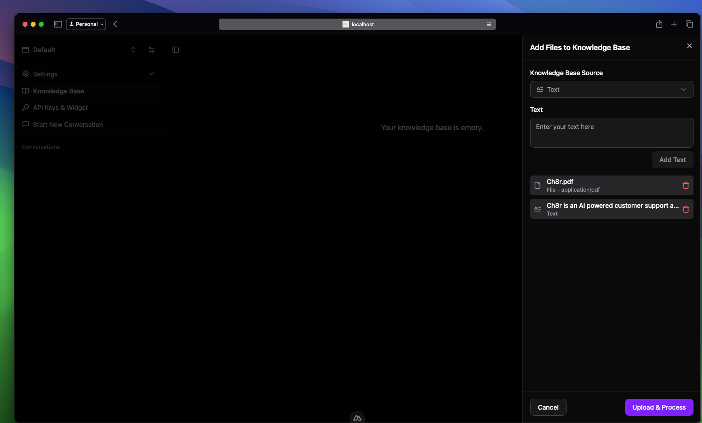This screenshot has width=702, height=423.
Task: Toggle the app sidebar panel icon
Action: point(175,50)
